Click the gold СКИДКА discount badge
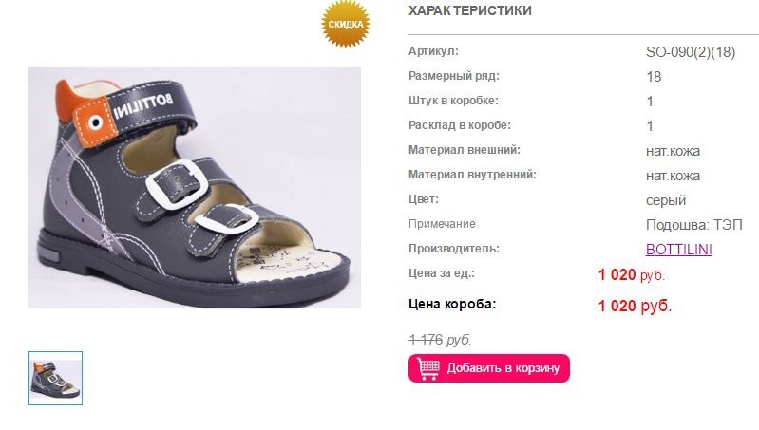Viewport: 759px width, 430px height. point(346,24)
